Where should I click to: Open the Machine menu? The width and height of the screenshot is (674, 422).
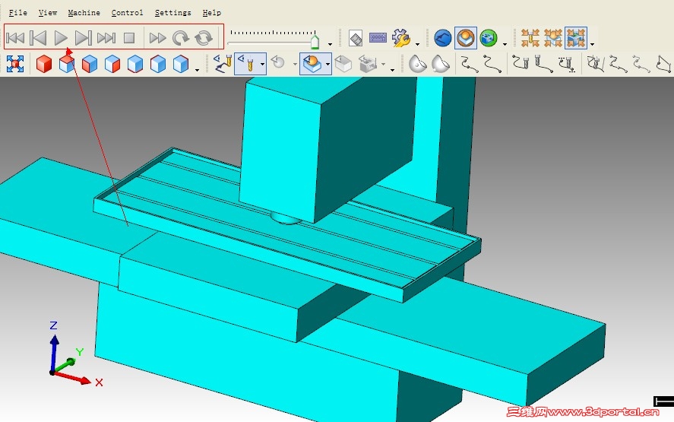[x=84, y=13]
